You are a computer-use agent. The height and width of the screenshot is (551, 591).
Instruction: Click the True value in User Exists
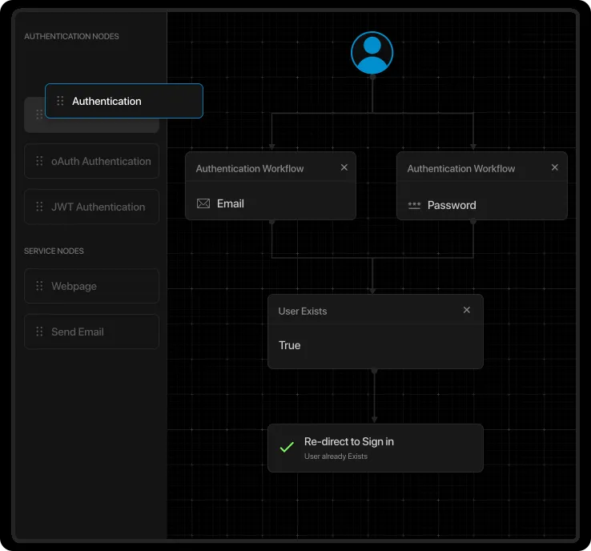click(290, 345)
